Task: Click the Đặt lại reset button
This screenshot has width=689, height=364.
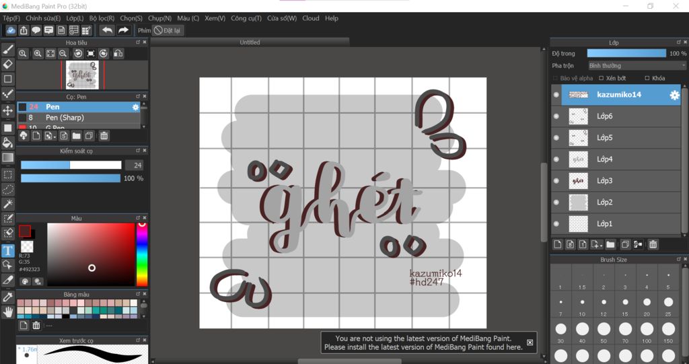Action: pyautogui.click(x=167, y=30)
